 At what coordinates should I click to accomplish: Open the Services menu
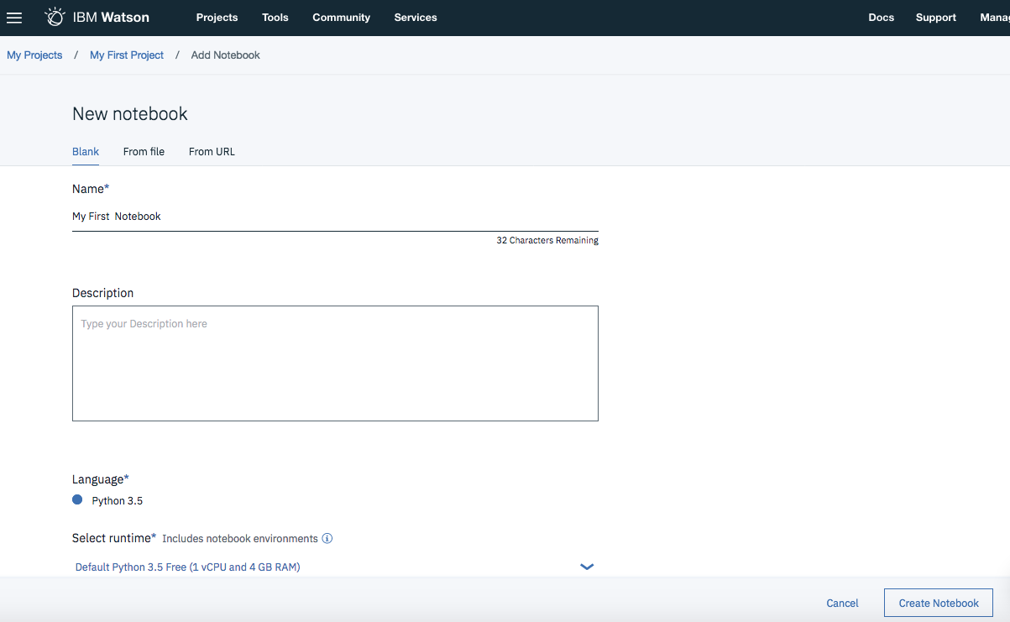(415, 17)
